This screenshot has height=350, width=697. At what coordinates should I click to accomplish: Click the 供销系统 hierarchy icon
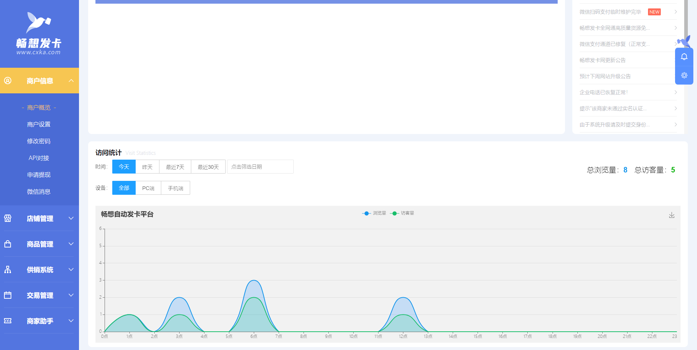[8, 270]
